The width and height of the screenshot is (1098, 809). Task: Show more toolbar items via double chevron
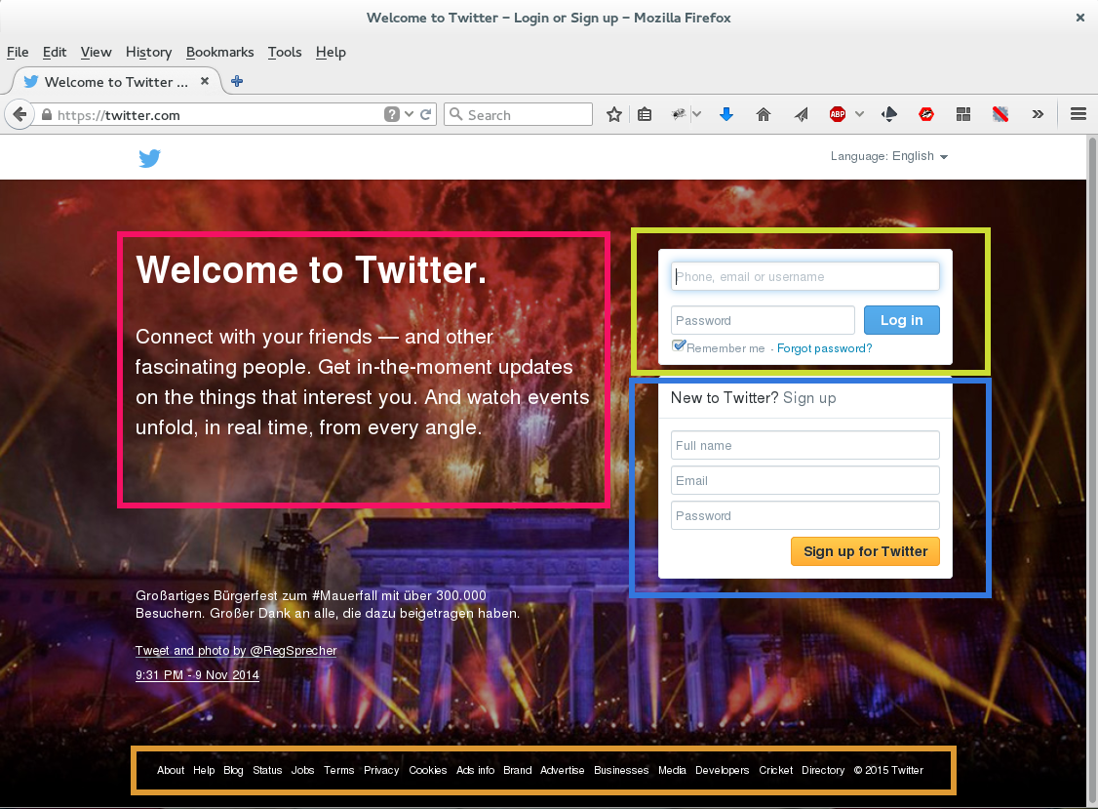tap(1038, 114)
